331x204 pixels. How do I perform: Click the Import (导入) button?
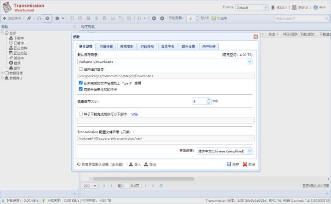pyautogui.click(x=135, y=164)
